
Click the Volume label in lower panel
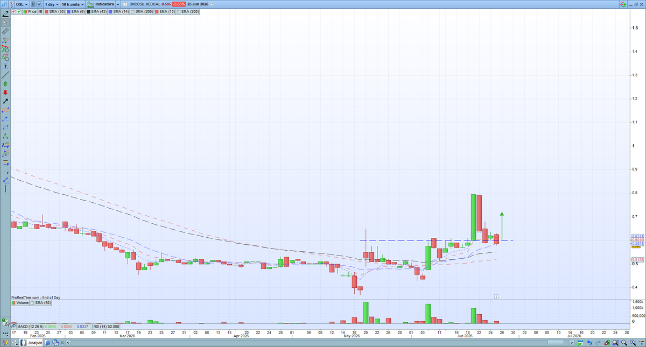pyautogui.click(x=23, y=303)
